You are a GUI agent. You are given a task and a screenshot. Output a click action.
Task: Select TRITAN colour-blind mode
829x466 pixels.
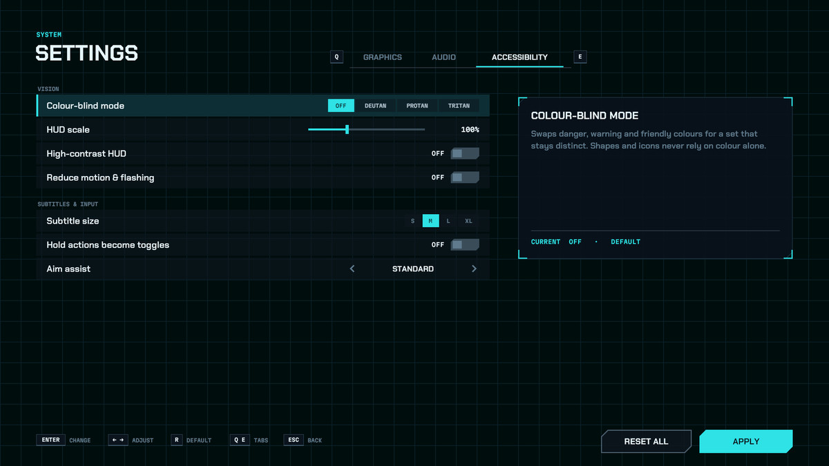pyautogui.click(x=459, y=106)
